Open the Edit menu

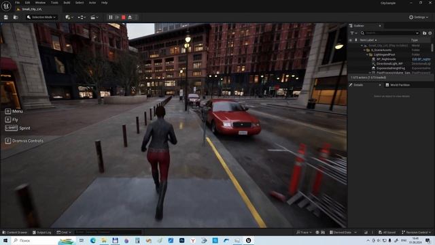(27, 3)
